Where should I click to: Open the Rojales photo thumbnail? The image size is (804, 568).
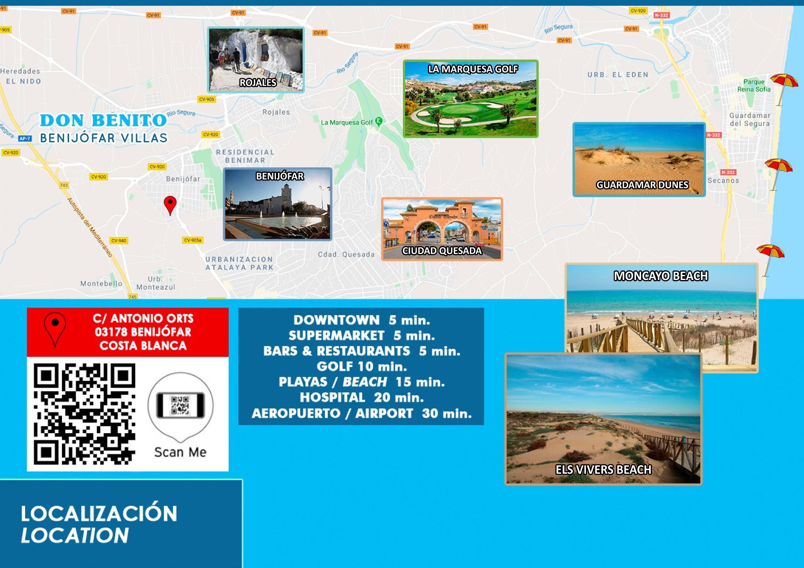click(x=256, y=59)
